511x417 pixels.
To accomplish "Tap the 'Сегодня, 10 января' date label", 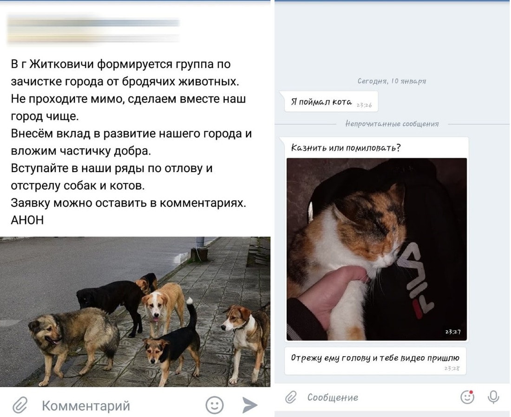I will [x=392, y=81].
